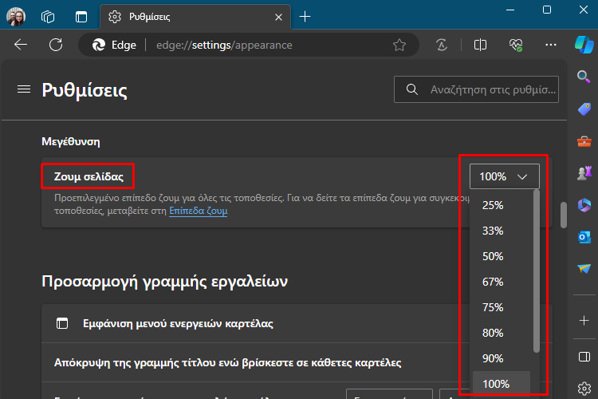Select 75% zoom from the list
Image resolution: width=598 pixels, height=399 pixels.
pyautogui.click(x=493, y=307)
